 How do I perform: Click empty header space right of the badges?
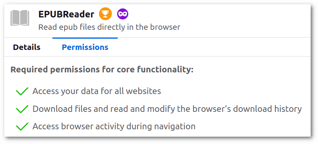[219, 14]
